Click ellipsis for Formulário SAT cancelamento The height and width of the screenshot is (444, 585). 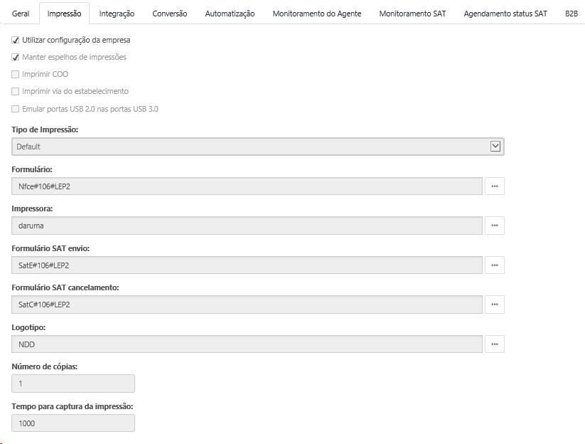tap(494, 305)
